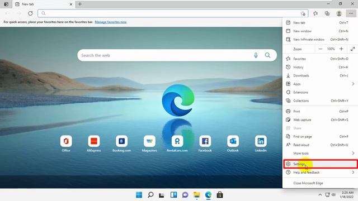Open Downloads from the menu

[x=320, y=75]
